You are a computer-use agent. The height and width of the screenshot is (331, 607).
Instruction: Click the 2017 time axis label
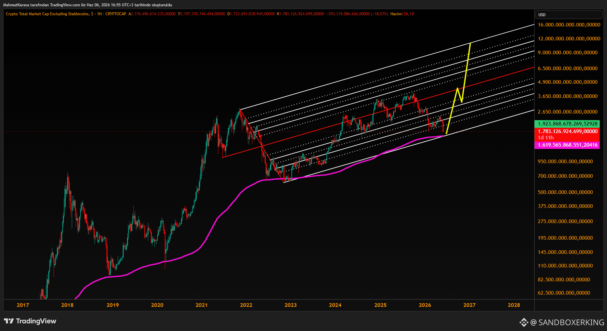point(23,305)
